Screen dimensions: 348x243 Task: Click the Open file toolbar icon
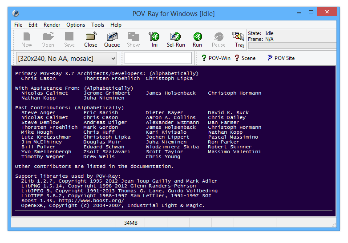pos(48,37)
